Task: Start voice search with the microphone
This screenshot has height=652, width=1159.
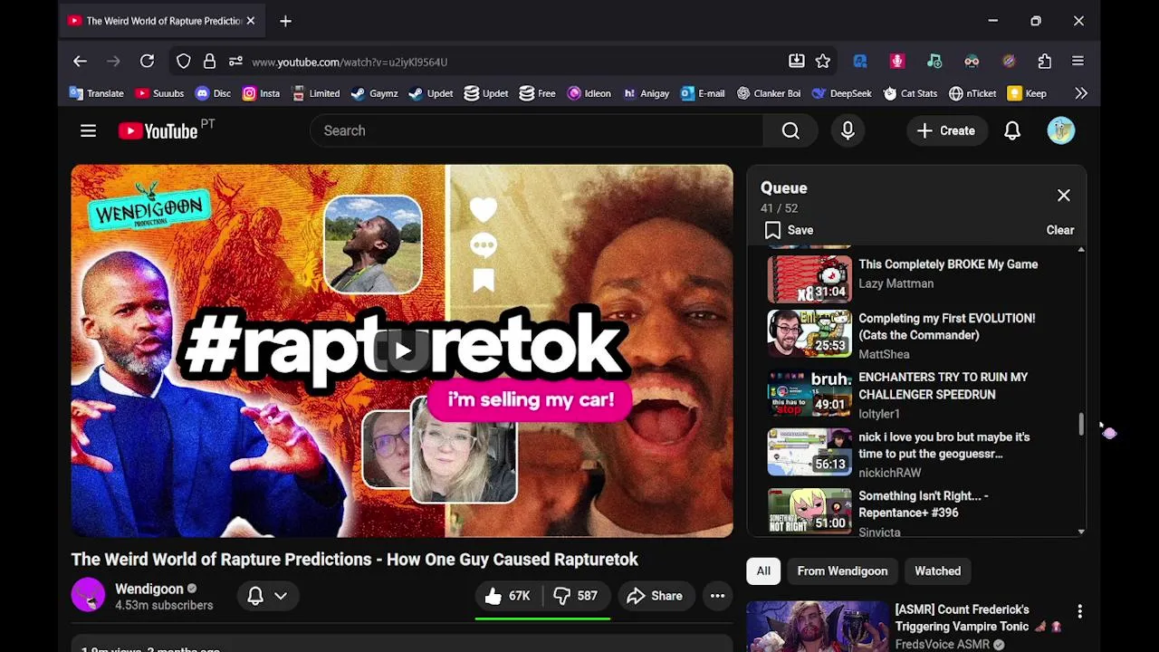Action: pos(848,130)
